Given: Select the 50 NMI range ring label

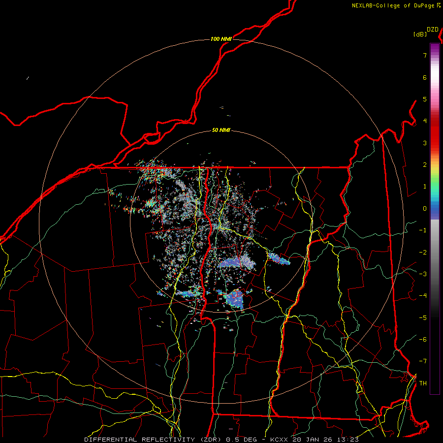Looking at the screenshot, I should (x=221, y=130).
